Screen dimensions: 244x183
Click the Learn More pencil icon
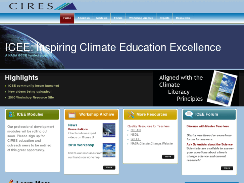point(11,181)
